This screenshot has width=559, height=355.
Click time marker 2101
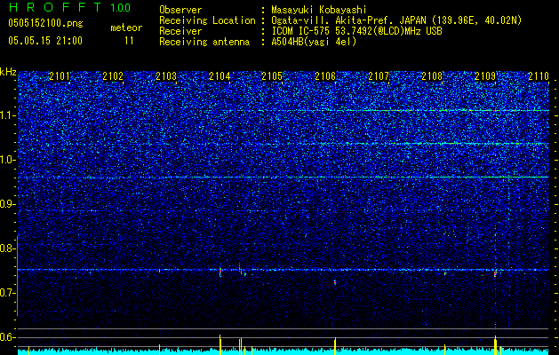(x=60, y=75)
